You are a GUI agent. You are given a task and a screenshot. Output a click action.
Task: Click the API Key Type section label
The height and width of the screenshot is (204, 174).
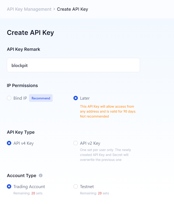point(21,132)
